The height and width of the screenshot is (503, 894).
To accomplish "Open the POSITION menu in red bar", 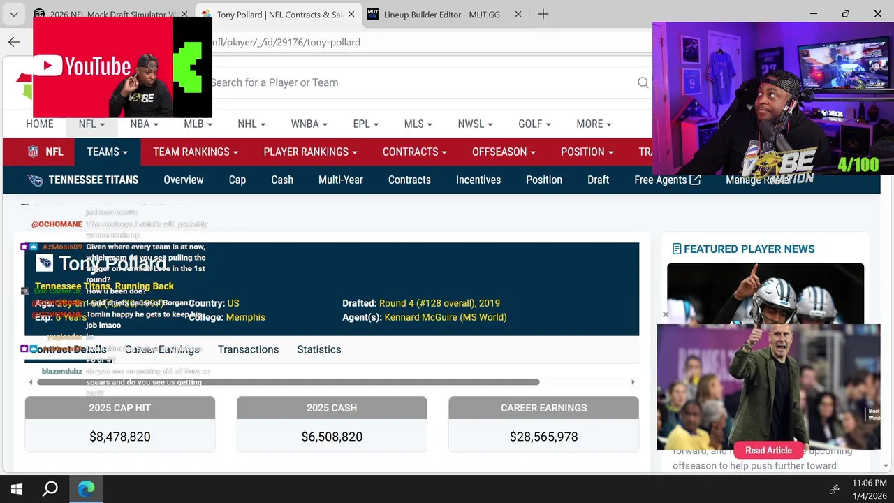I will 587,152.
